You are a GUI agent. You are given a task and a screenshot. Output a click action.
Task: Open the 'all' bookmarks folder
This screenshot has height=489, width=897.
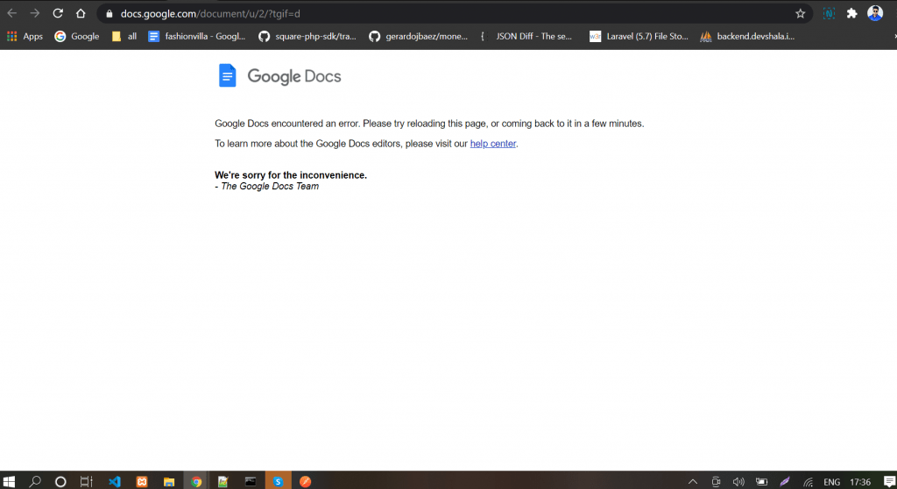click(x=124, y=37)
